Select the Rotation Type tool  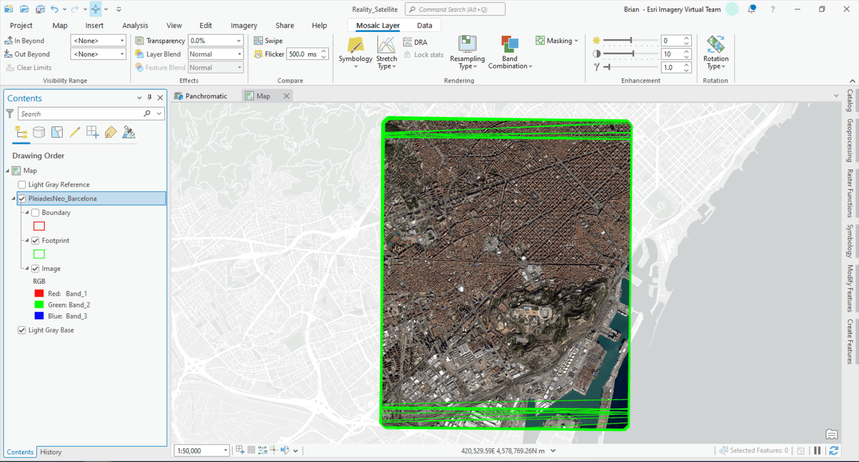coord(715,53)
